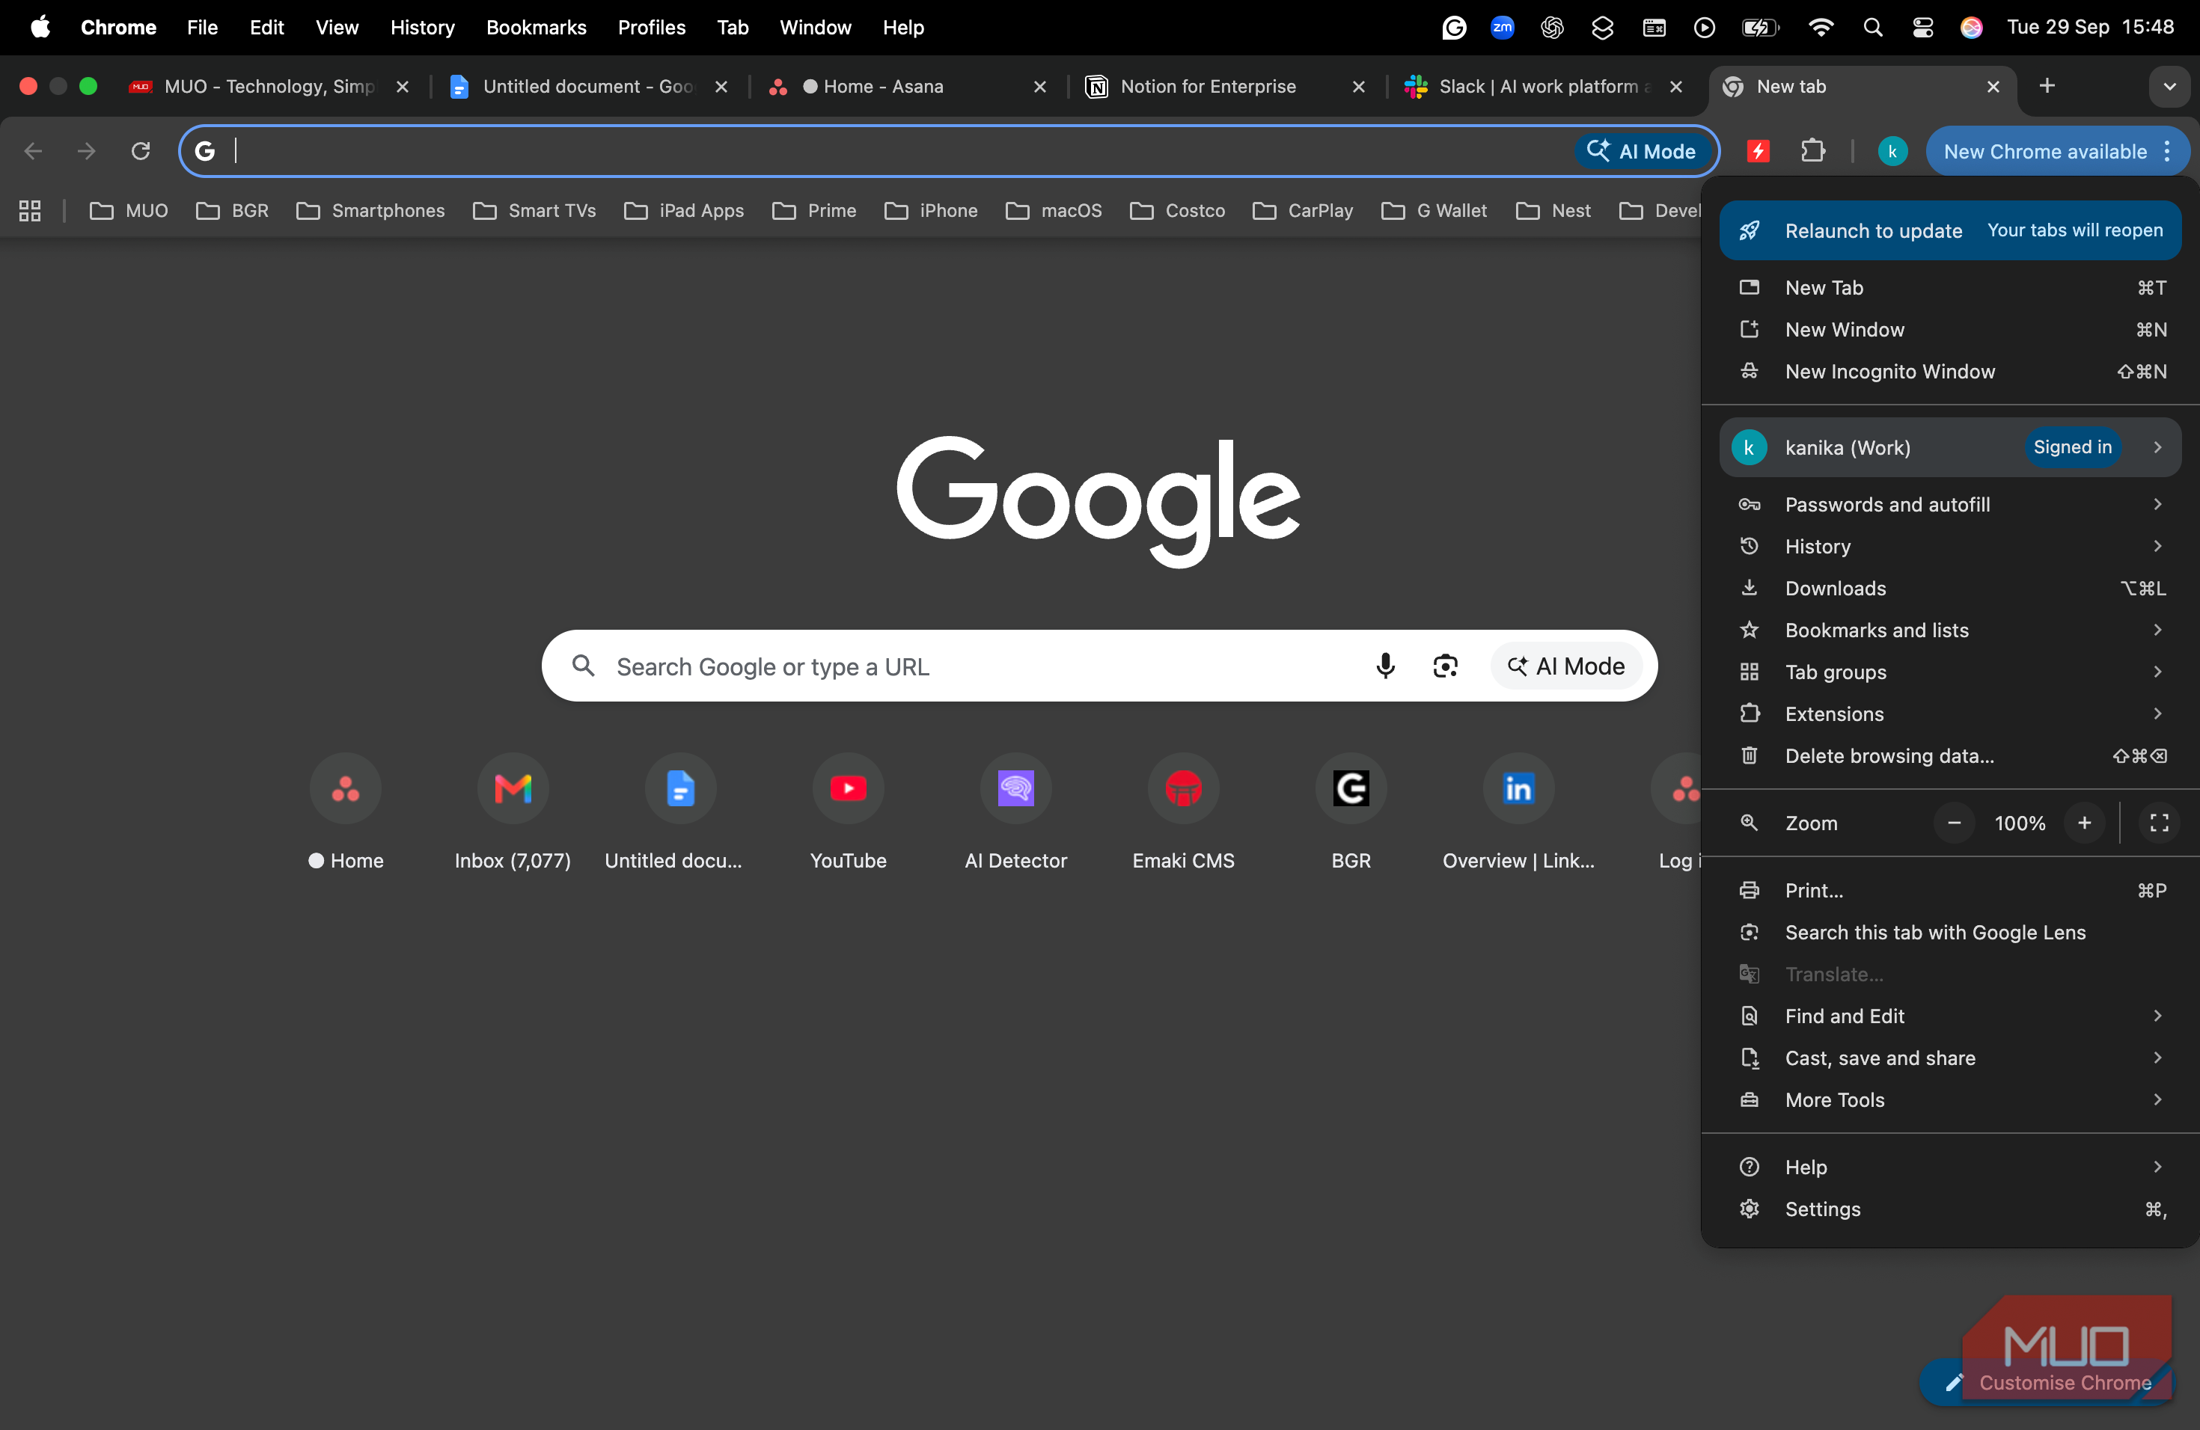
Task: Expand the Cast, save and share submenu
Action: coord(1950,1058)
